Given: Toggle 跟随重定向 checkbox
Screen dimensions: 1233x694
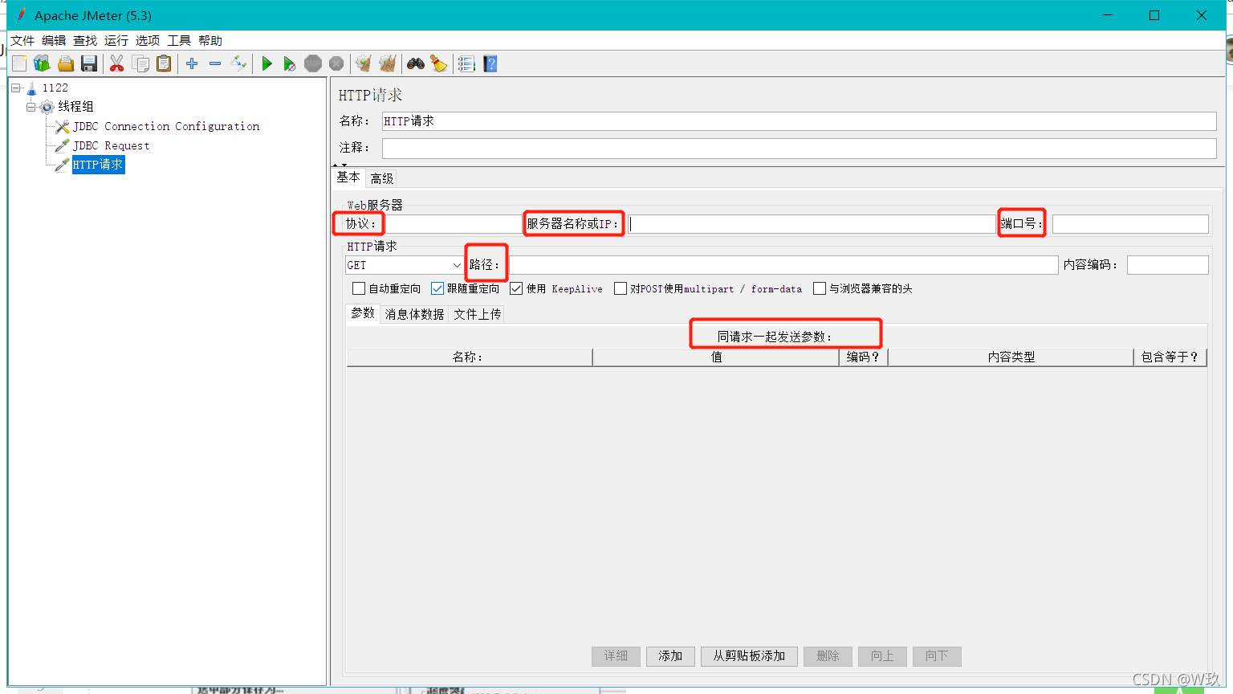Looking at the screenshot, I should pyautogui.click(x=437, y=288).
